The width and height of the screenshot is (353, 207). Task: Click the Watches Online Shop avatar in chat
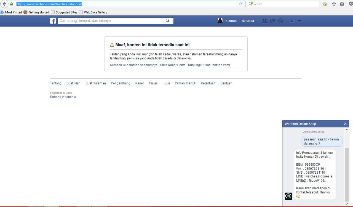[x=288, y=196]
